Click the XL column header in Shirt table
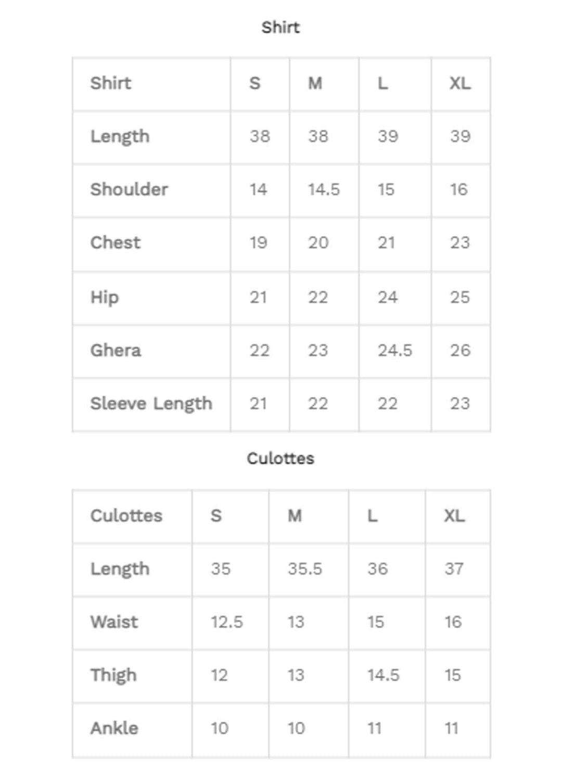This screenshot has width=562, height=782. pyautogui.click(x=460, y=83)
